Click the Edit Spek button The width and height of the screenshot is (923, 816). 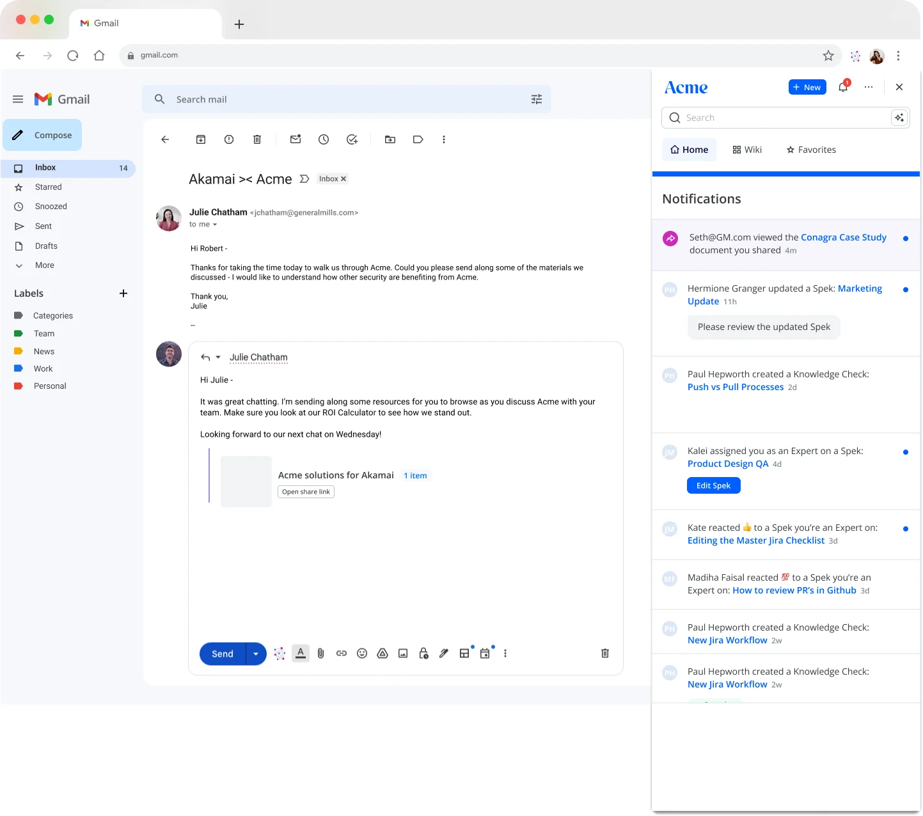pos(714,485)
